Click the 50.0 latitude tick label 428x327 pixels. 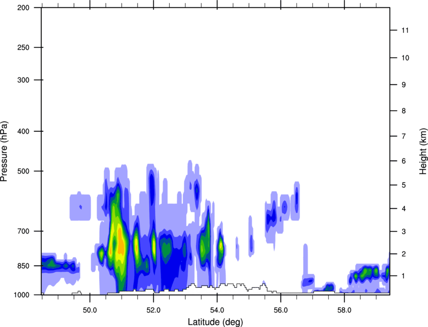point(90,310)
